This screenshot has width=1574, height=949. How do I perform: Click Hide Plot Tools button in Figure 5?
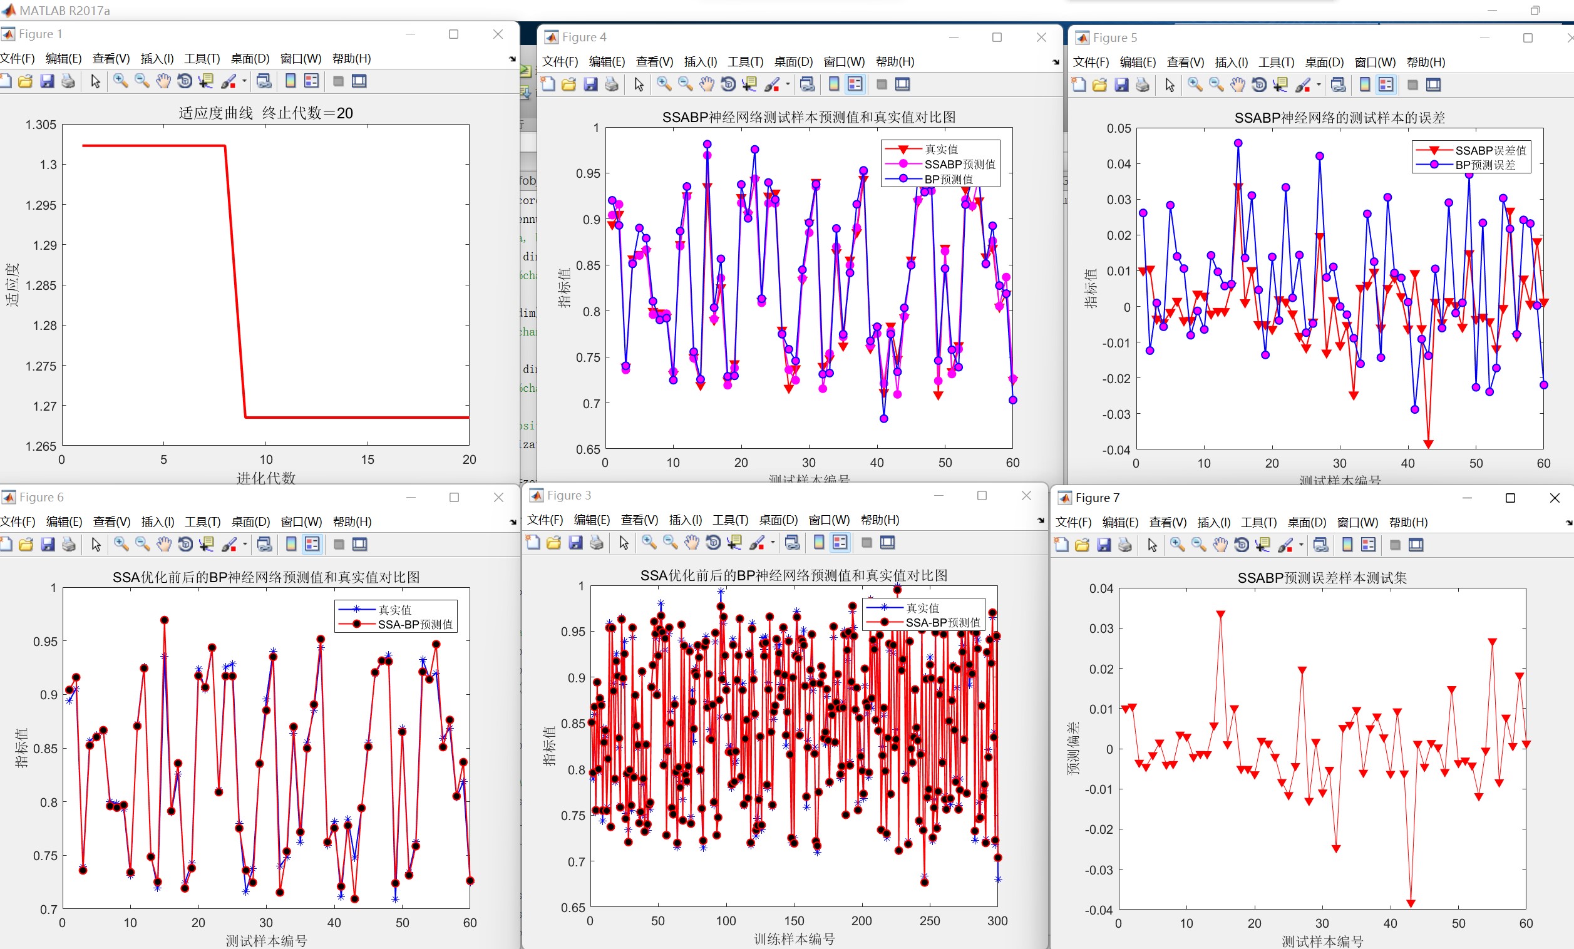pyautogui.click(x=1412, y=85)
